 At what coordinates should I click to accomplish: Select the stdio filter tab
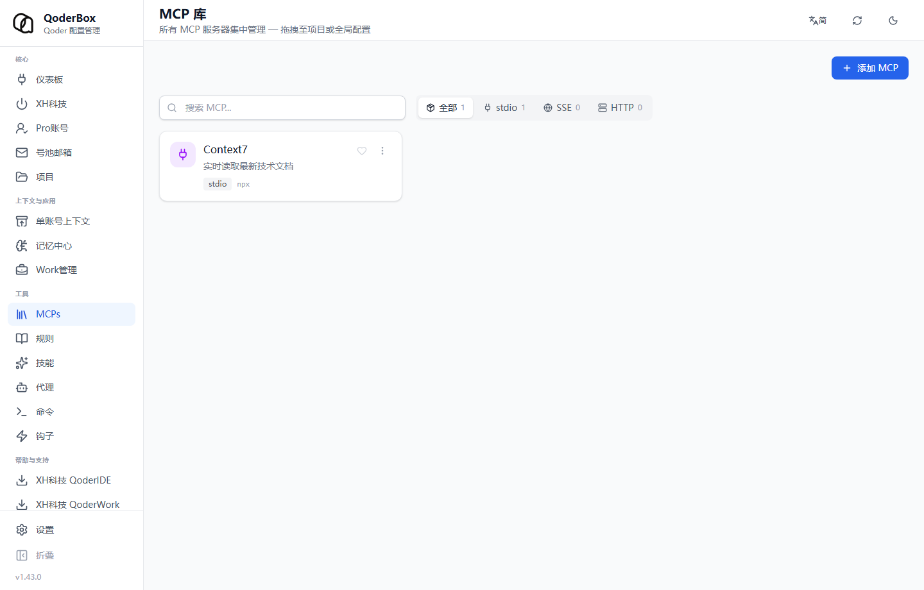[x=505, y=108]
